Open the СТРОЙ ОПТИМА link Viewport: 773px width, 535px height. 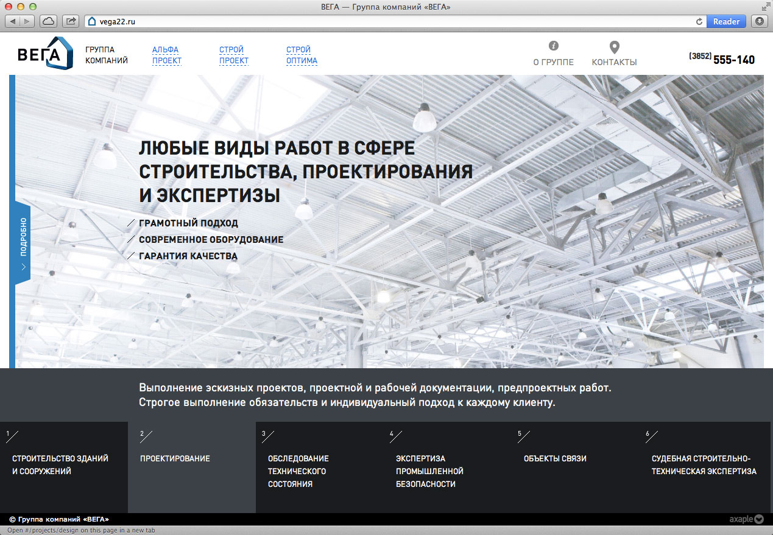(302, 55)
